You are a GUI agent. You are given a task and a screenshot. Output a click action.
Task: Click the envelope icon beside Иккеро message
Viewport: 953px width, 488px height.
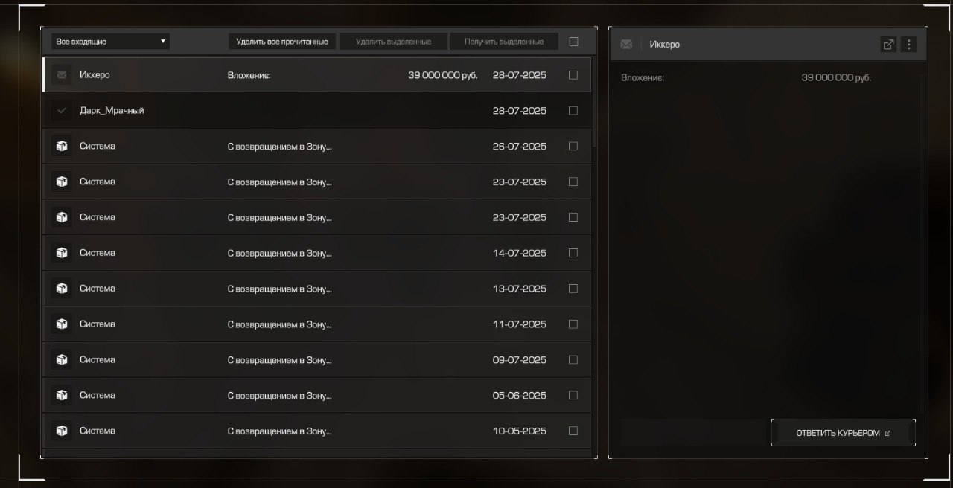click(62, 75)
